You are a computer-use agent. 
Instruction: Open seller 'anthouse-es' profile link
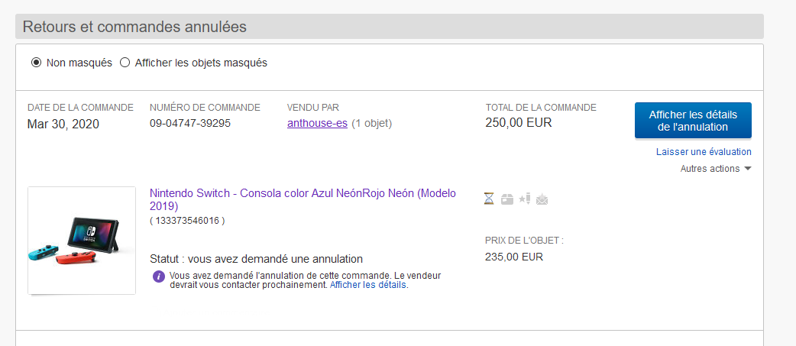317,123
